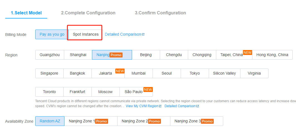Viewport: 296px width, 129px height.
Task: Open the View My CVM Region link
Action: [142, 106]
